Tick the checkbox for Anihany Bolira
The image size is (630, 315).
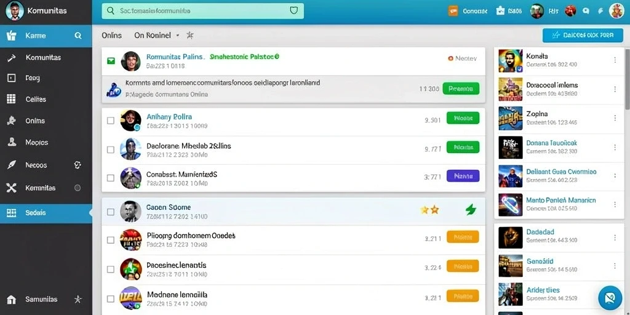(x=111, y=121)
